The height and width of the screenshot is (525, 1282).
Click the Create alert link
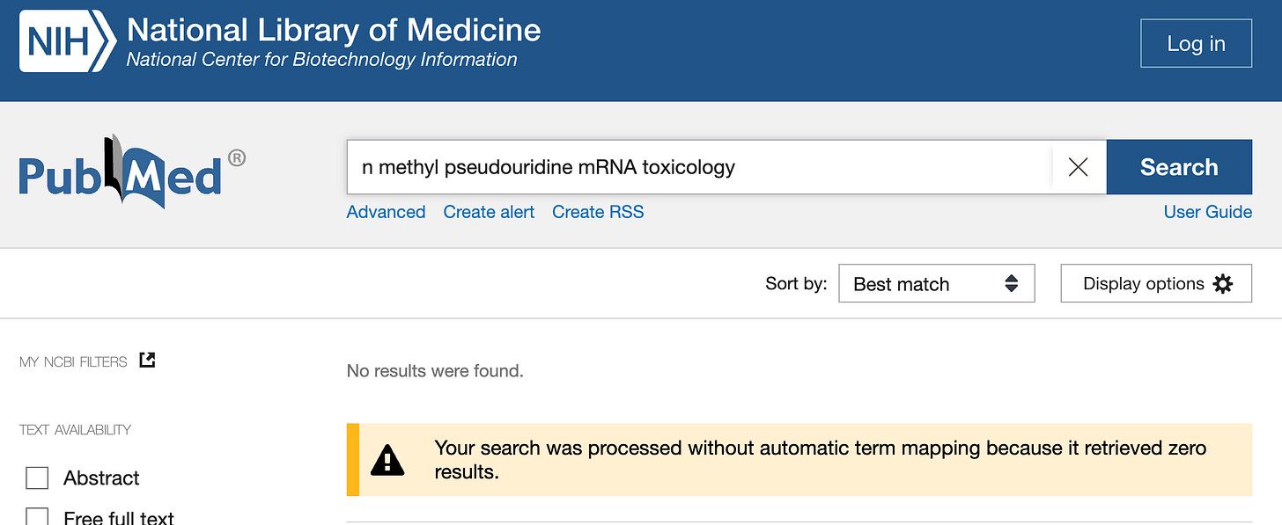coord(489,212)
